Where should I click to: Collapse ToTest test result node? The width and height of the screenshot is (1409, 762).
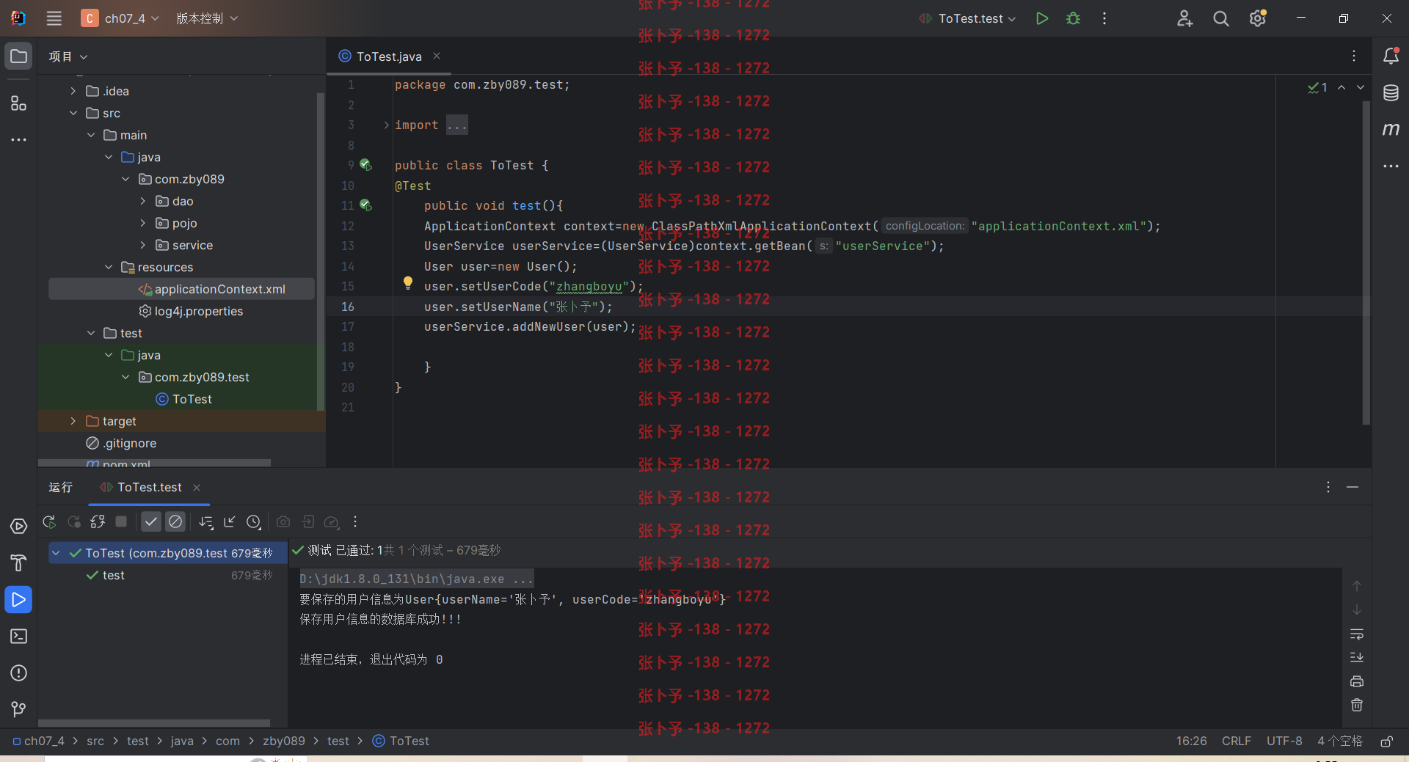coord(56,553)
